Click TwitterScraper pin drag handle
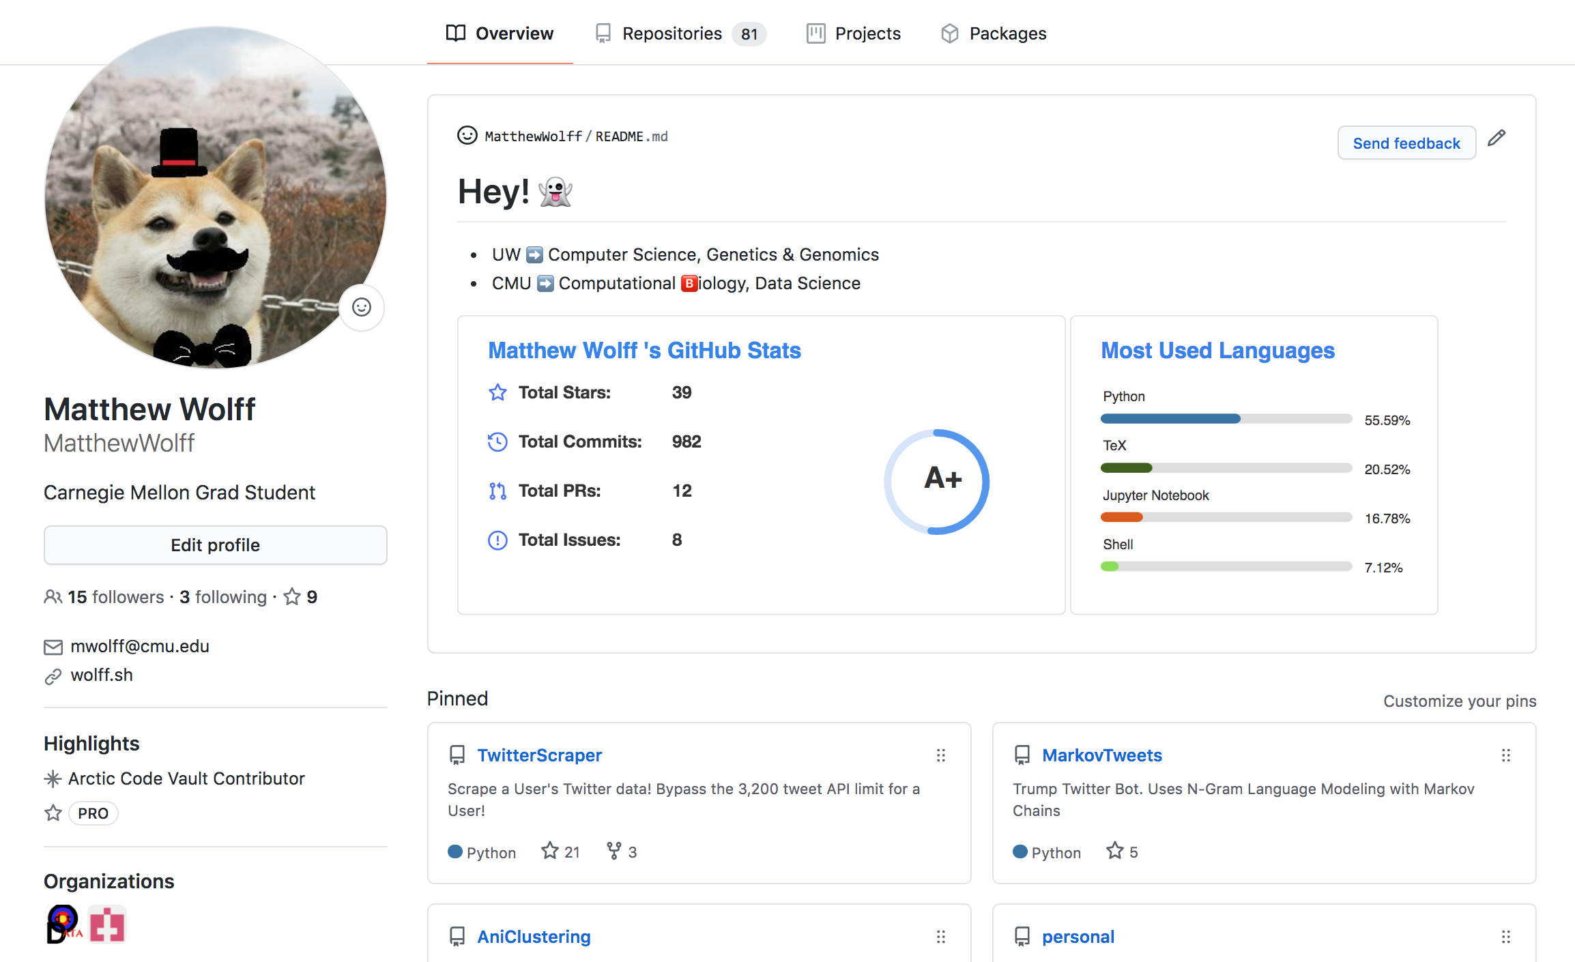Viewport: 1575px width, 962px height. (941, 755)
